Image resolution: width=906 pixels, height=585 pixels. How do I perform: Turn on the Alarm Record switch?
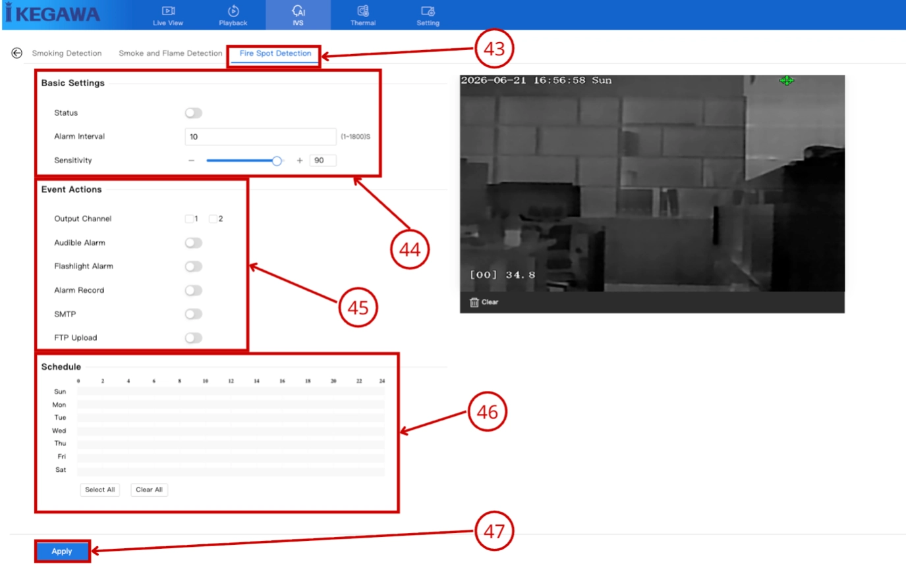click(x=193, y=290)
